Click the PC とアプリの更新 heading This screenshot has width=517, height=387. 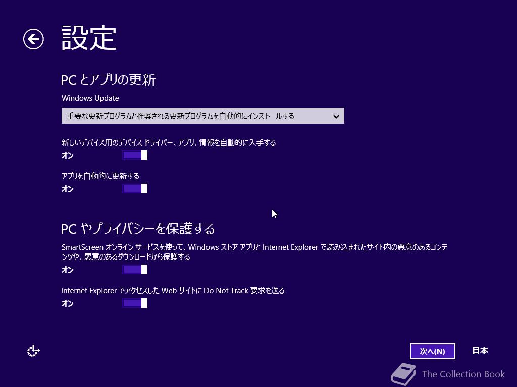(108, 80)
